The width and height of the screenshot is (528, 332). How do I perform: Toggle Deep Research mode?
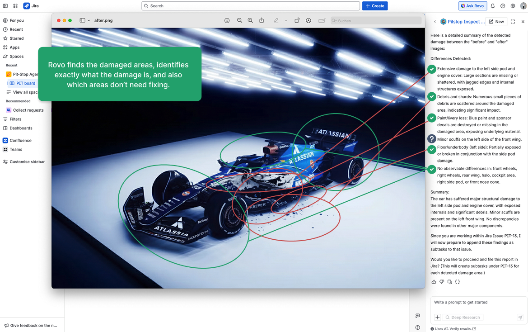pos(463,317)
